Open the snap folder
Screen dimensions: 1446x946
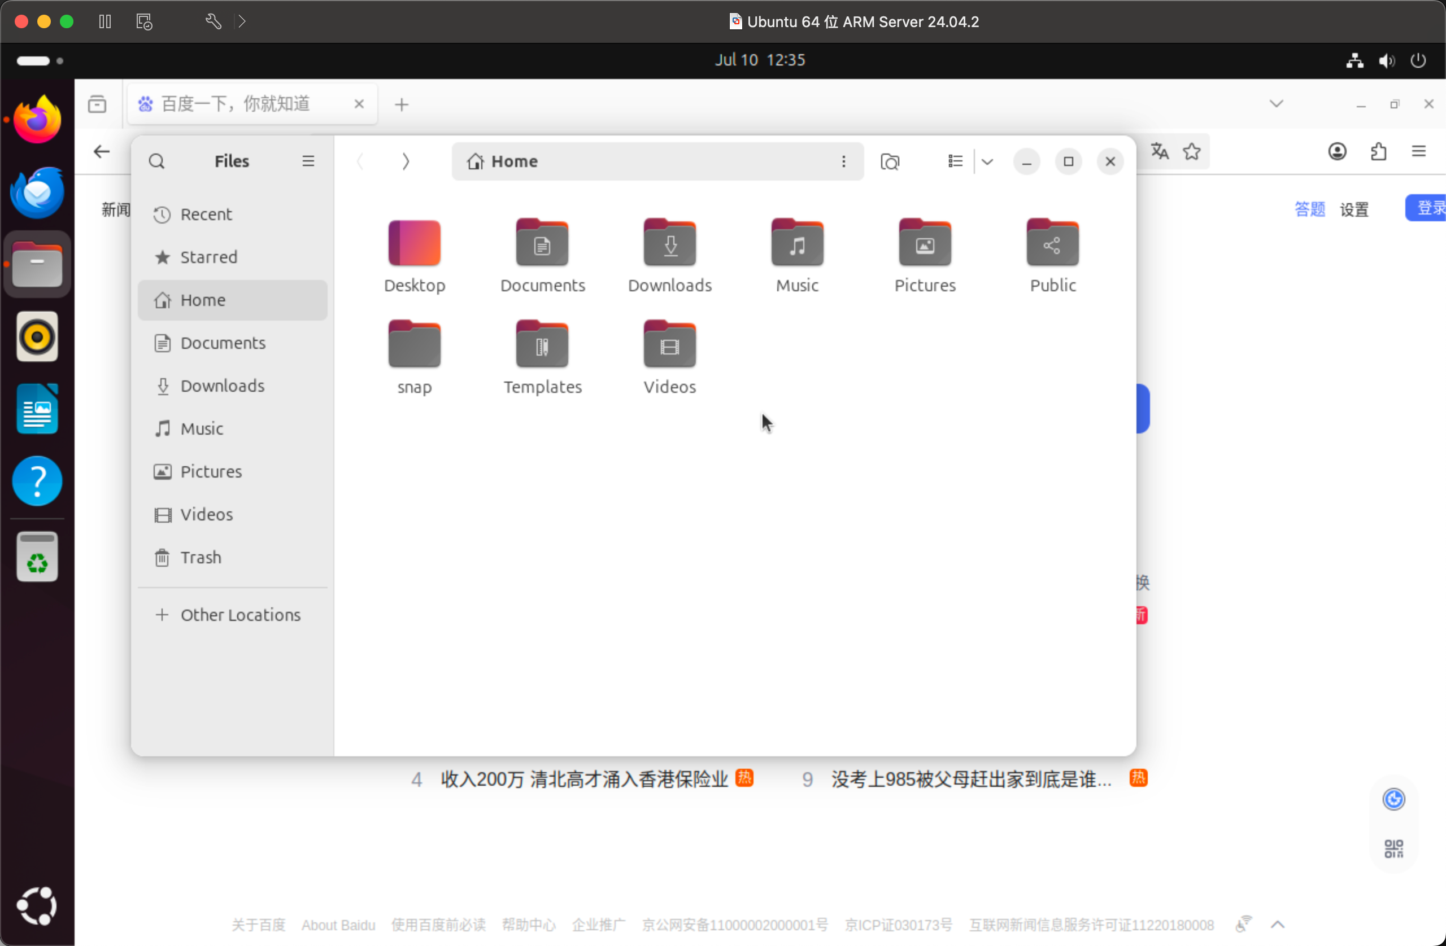coord(415,358)
